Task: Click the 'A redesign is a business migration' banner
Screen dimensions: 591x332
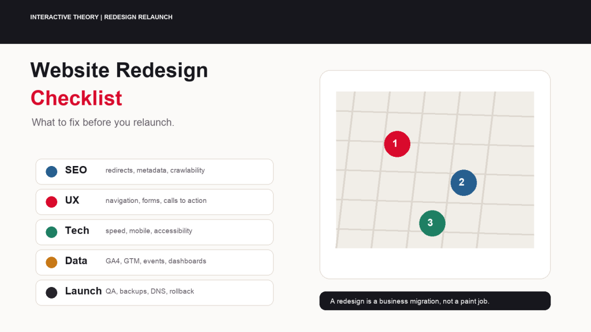Action: 435,301
